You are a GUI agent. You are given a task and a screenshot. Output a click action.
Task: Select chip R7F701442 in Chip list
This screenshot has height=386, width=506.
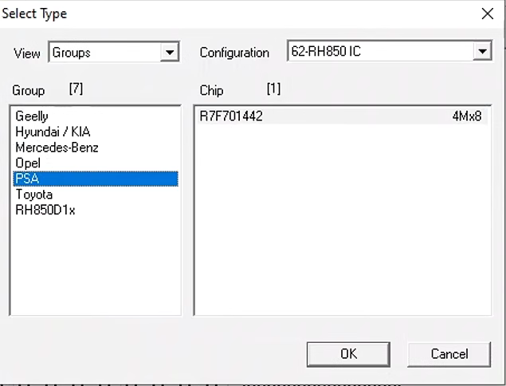point(231,116)
